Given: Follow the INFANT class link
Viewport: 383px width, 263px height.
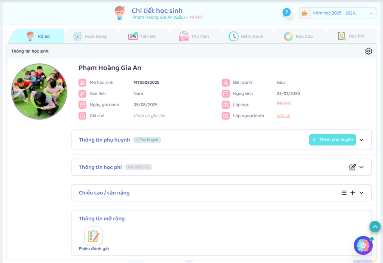Looking at the screenshot, I should (x=284, y=103).
